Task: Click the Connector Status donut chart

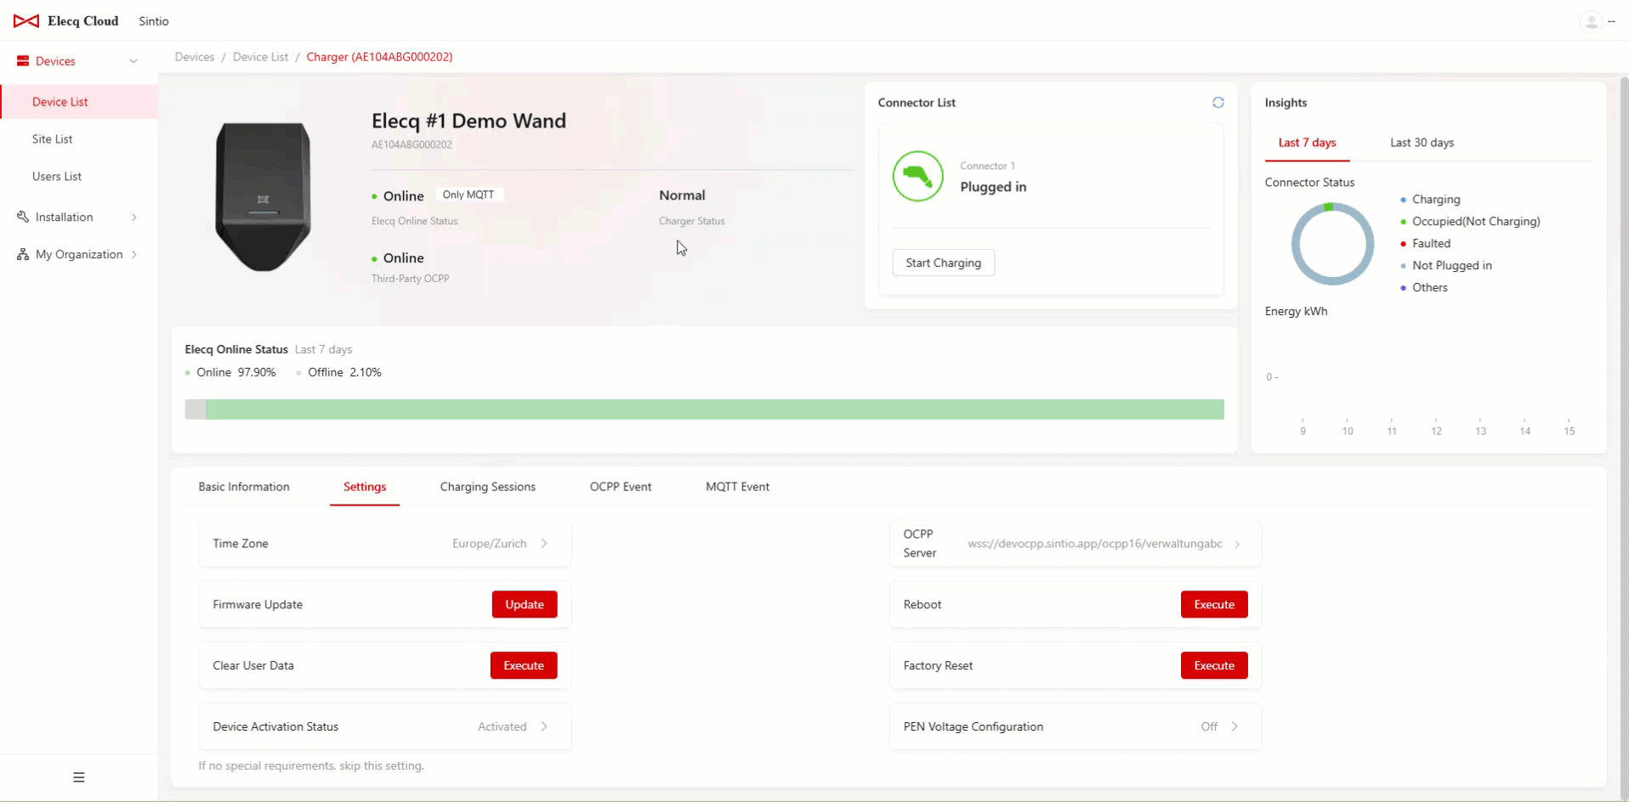Action: click(1332, 244)
